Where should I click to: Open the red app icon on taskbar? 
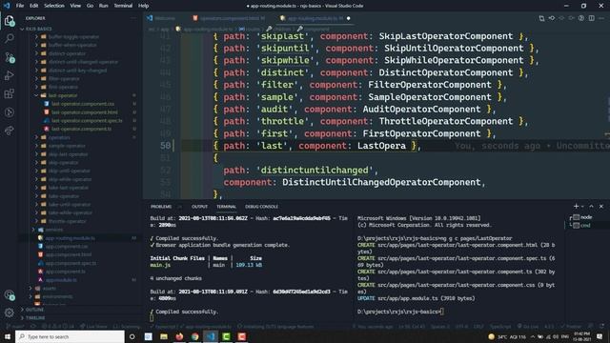click(241, 336)
